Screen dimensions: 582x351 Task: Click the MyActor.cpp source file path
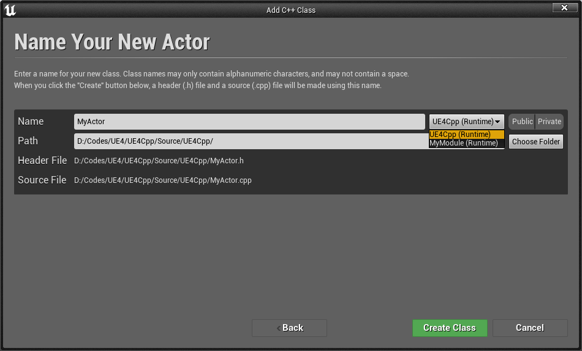[163, 180]
